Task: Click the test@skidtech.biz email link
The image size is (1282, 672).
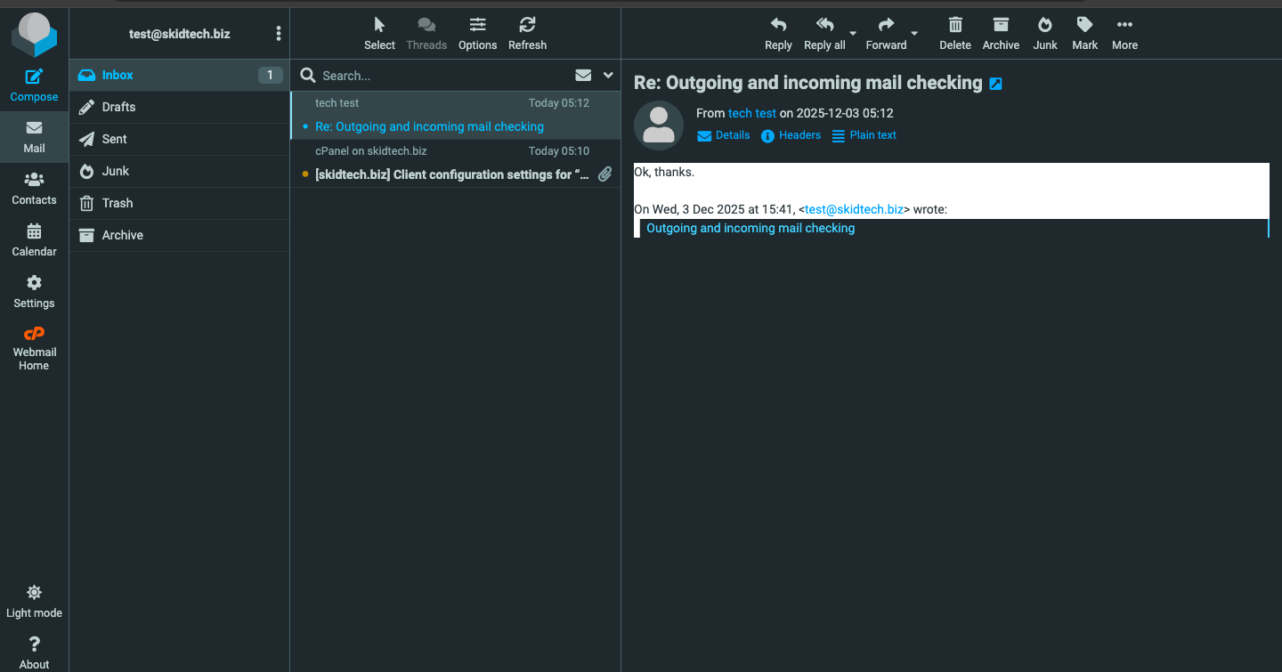Action: 854,209
